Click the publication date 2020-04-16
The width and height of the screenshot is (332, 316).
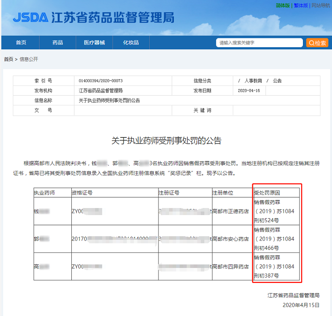point(249,91)
